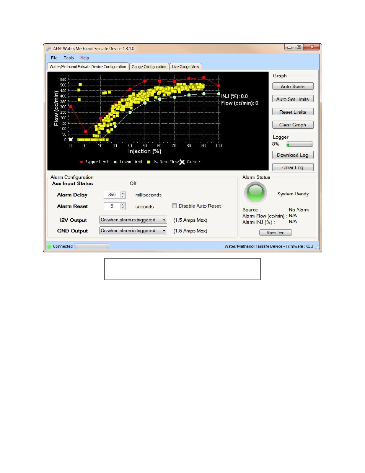Minimize the AEM Failsafe window
Viewport: 365px width, 473px height.
click(x=290, y=47)
